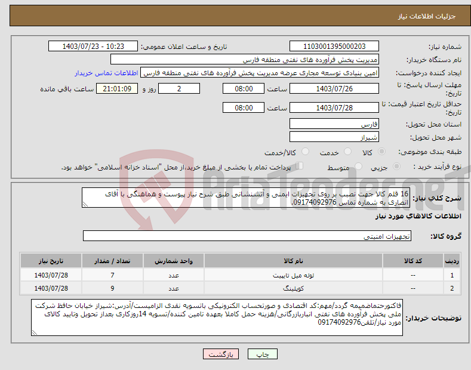Click the کد کالا column header
471x370 pixels.
pyautogui.click(x=413, y=261)
